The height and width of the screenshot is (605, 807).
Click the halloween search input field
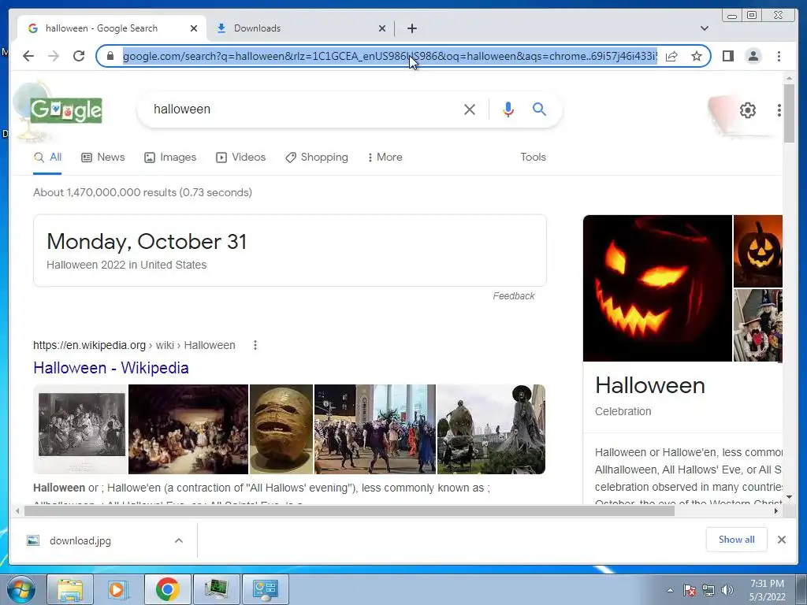[303, 109]
